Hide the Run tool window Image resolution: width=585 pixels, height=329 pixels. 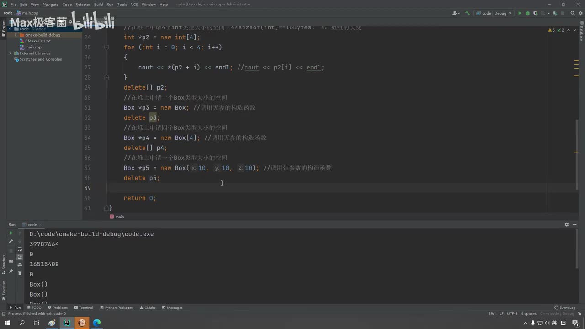click(x=575, y=224)
